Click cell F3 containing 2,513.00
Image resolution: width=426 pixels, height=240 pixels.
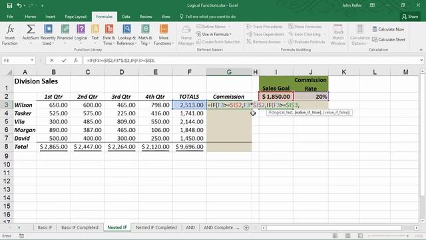pos(189,105)
